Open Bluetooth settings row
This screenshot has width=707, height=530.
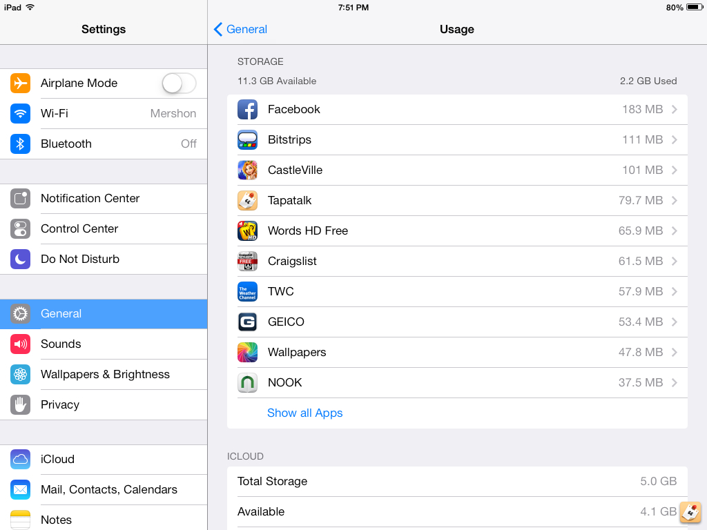click(x=104, y=144)
